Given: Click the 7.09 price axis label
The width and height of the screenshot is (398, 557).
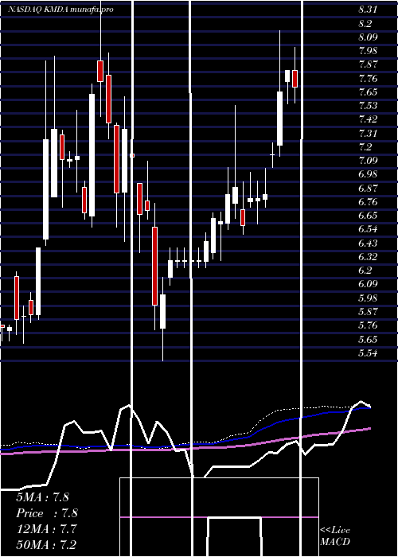Looking at the screenshot, I should (x=368, y=161).
